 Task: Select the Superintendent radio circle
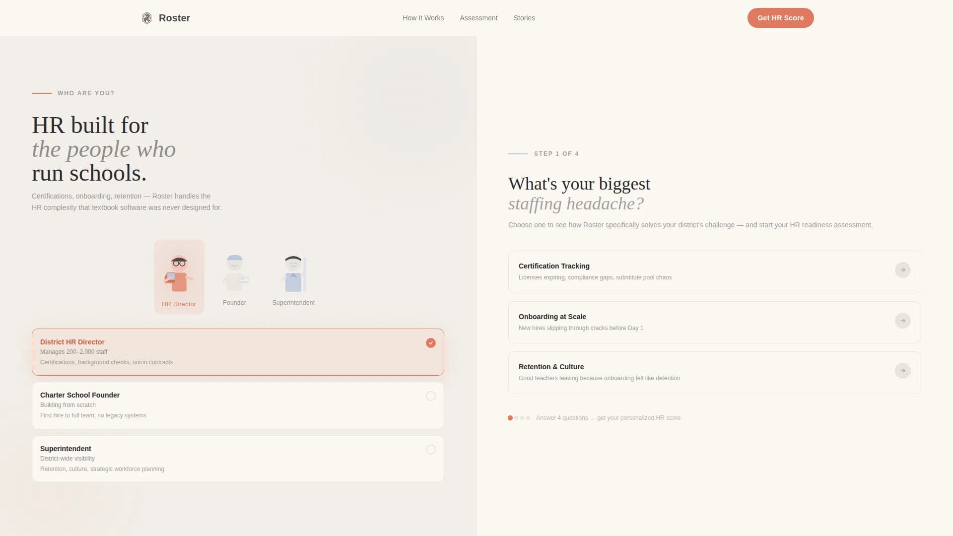coord(430,450)
